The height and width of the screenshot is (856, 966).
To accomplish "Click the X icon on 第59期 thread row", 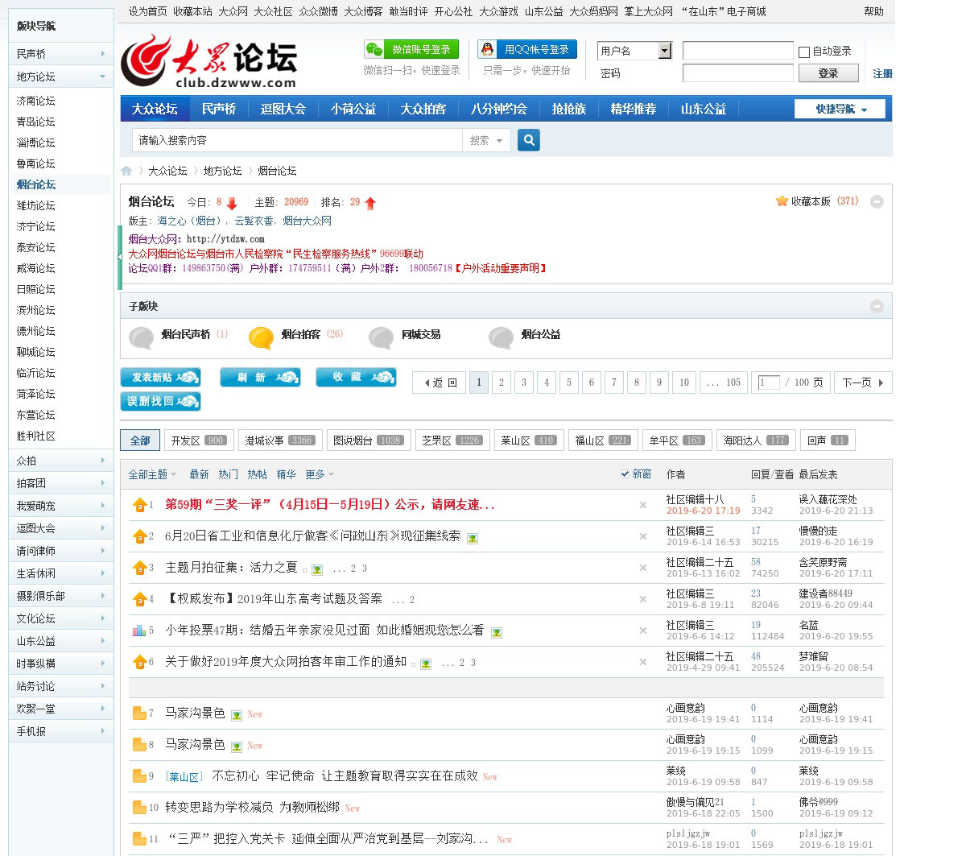I will coord(643,505).
